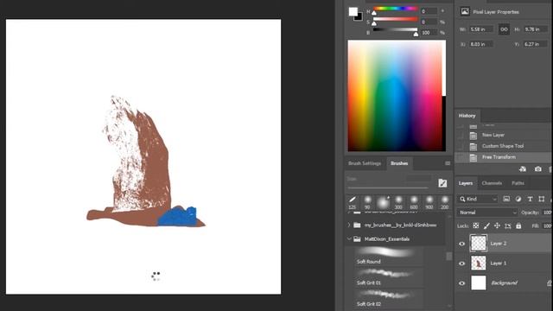Click the brightness slider bar
This screenshot has width=553, height=311.
(396, 29)
